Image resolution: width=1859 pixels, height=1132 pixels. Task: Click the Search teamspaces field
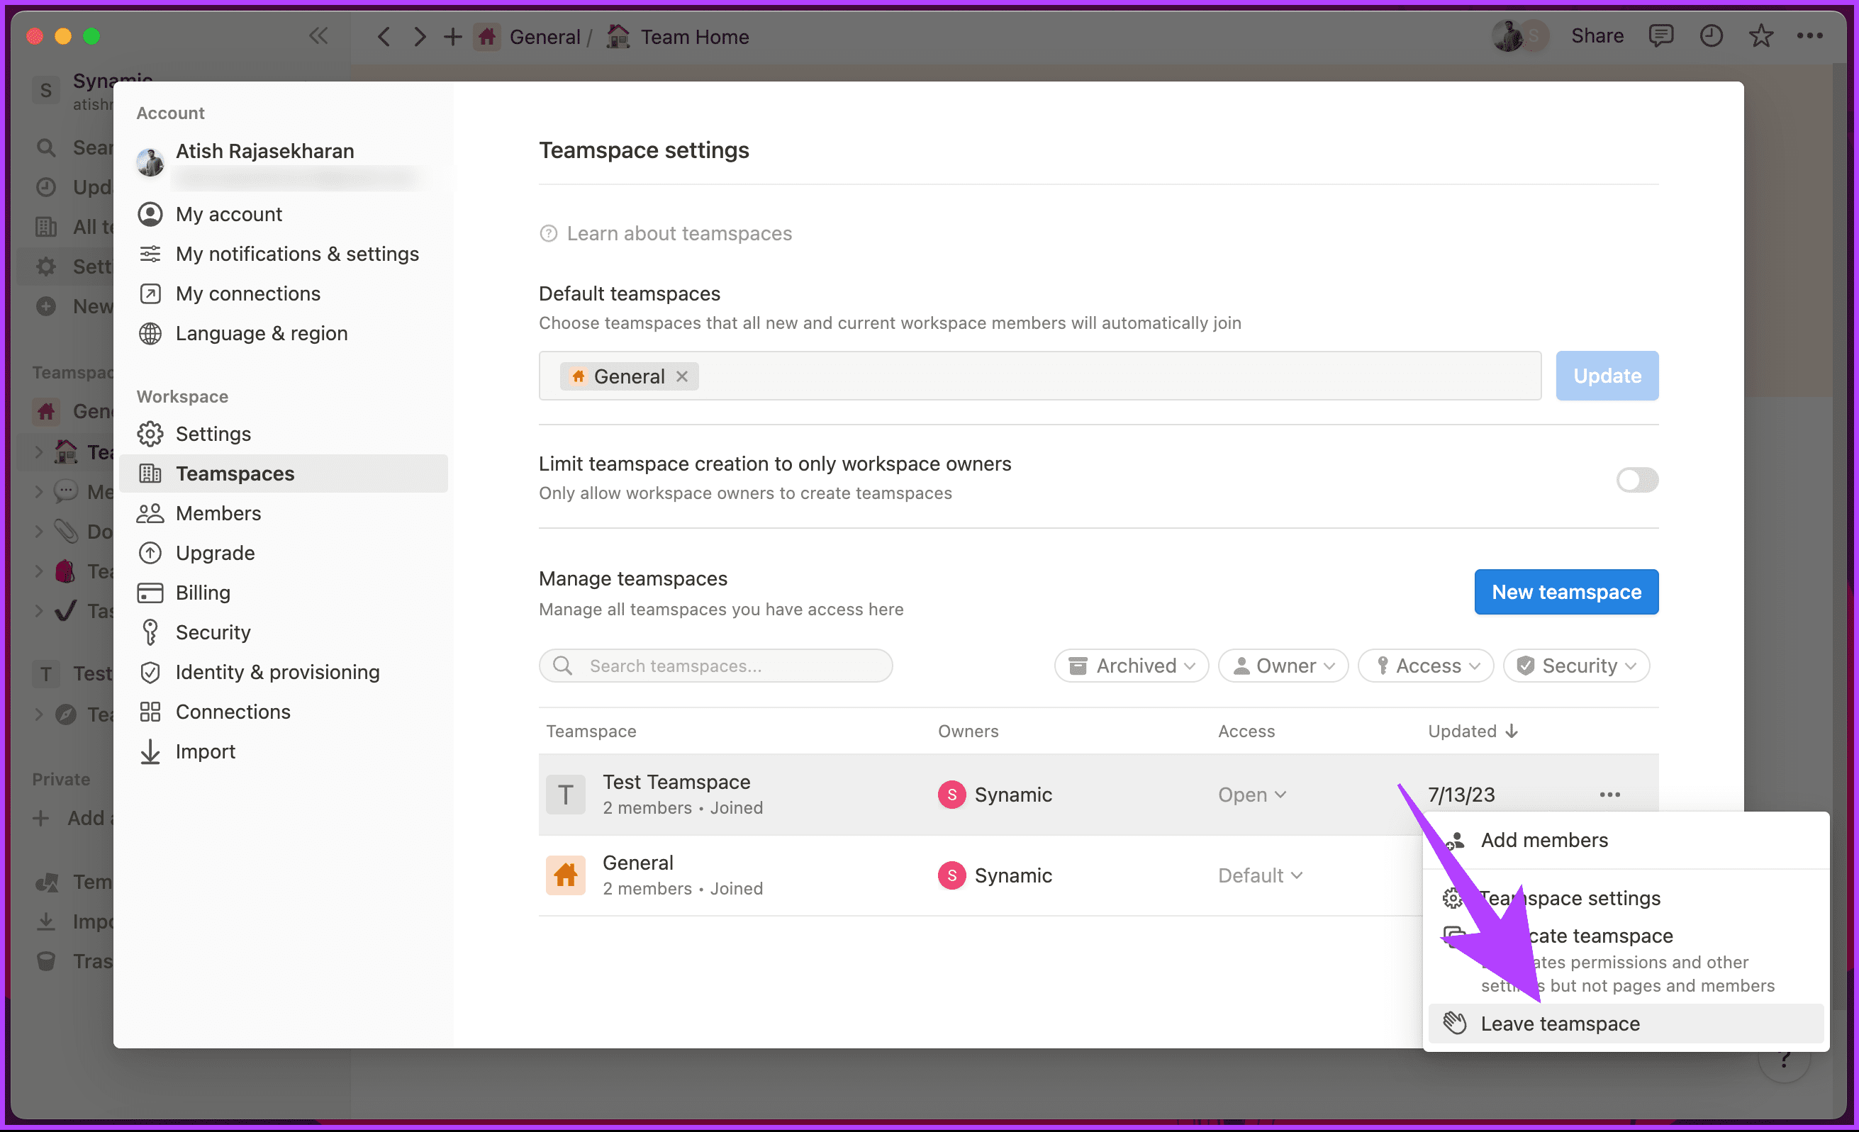pos(715,665)
